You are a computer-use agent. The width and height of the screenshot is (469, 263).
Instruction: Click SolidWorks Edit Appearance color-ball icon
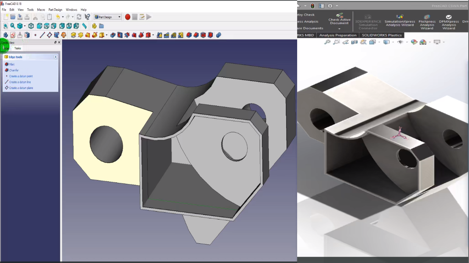[x=414, y=42]
